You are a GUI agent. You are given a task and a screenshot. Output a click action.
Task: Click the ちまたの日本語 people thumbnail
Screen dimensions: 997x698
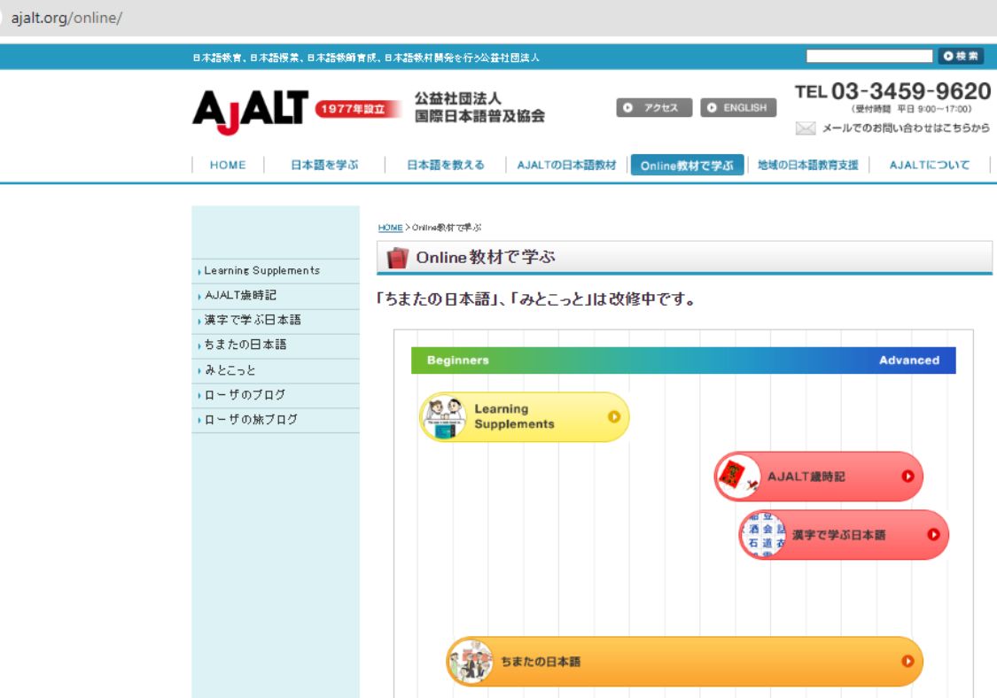click(x=471, y=661)
